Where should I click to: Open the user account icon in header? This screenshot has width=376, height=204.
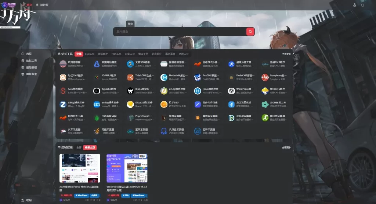pos(354,5)
